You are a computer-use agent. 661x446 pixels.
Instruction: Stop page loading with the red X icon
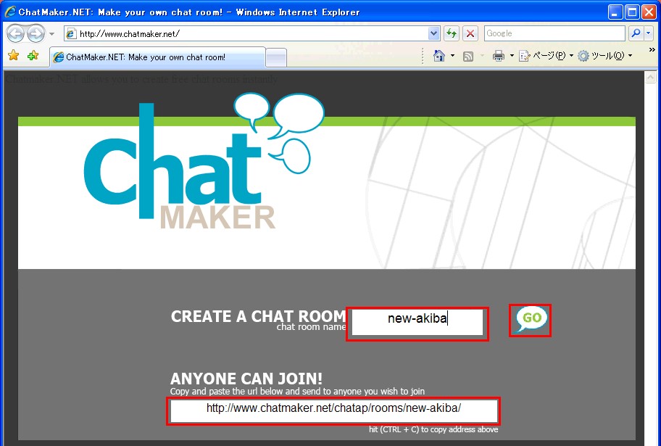470,33
